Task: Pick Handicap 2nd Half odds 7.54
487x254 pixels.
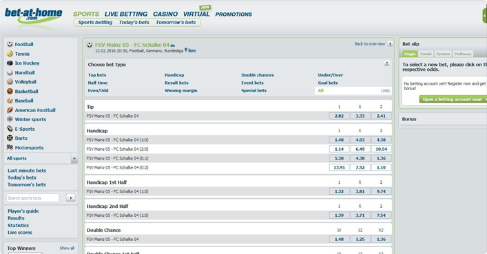Action: click(x=381, y=215)
